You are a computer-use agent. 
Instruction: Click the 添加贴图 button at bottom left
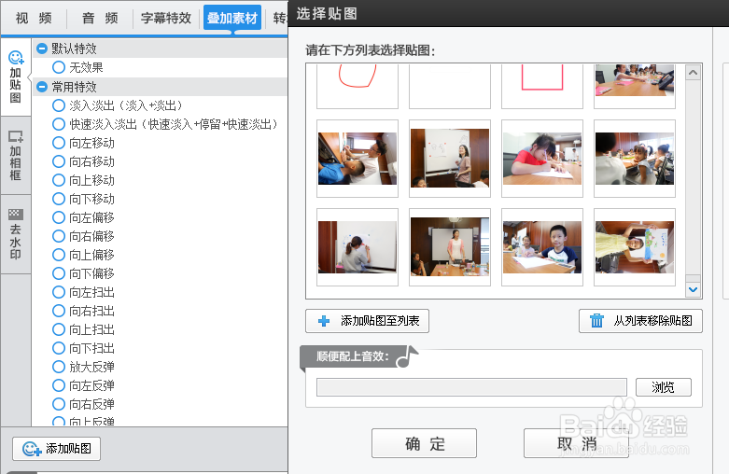[x=56, y=449]
